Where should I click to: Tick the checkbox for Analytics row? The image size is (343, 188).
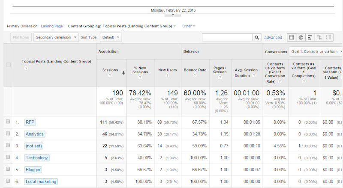8,133
